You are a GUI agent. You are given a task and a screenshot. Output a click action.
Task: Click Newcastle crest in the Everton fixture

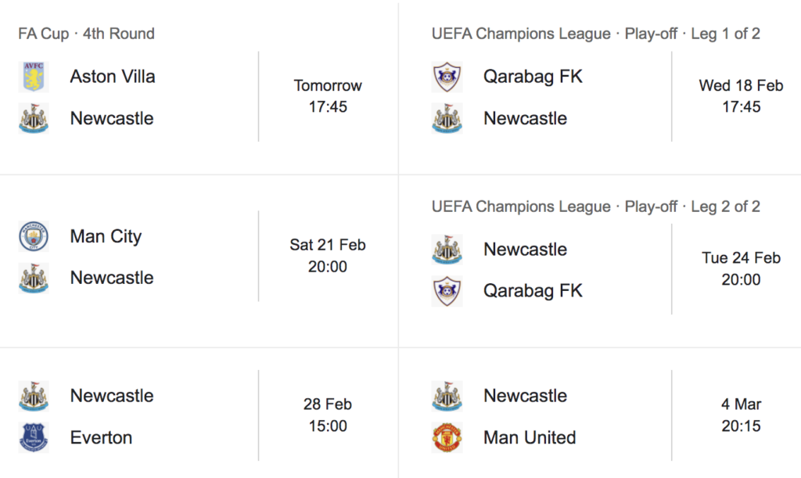tap(34, 396)
